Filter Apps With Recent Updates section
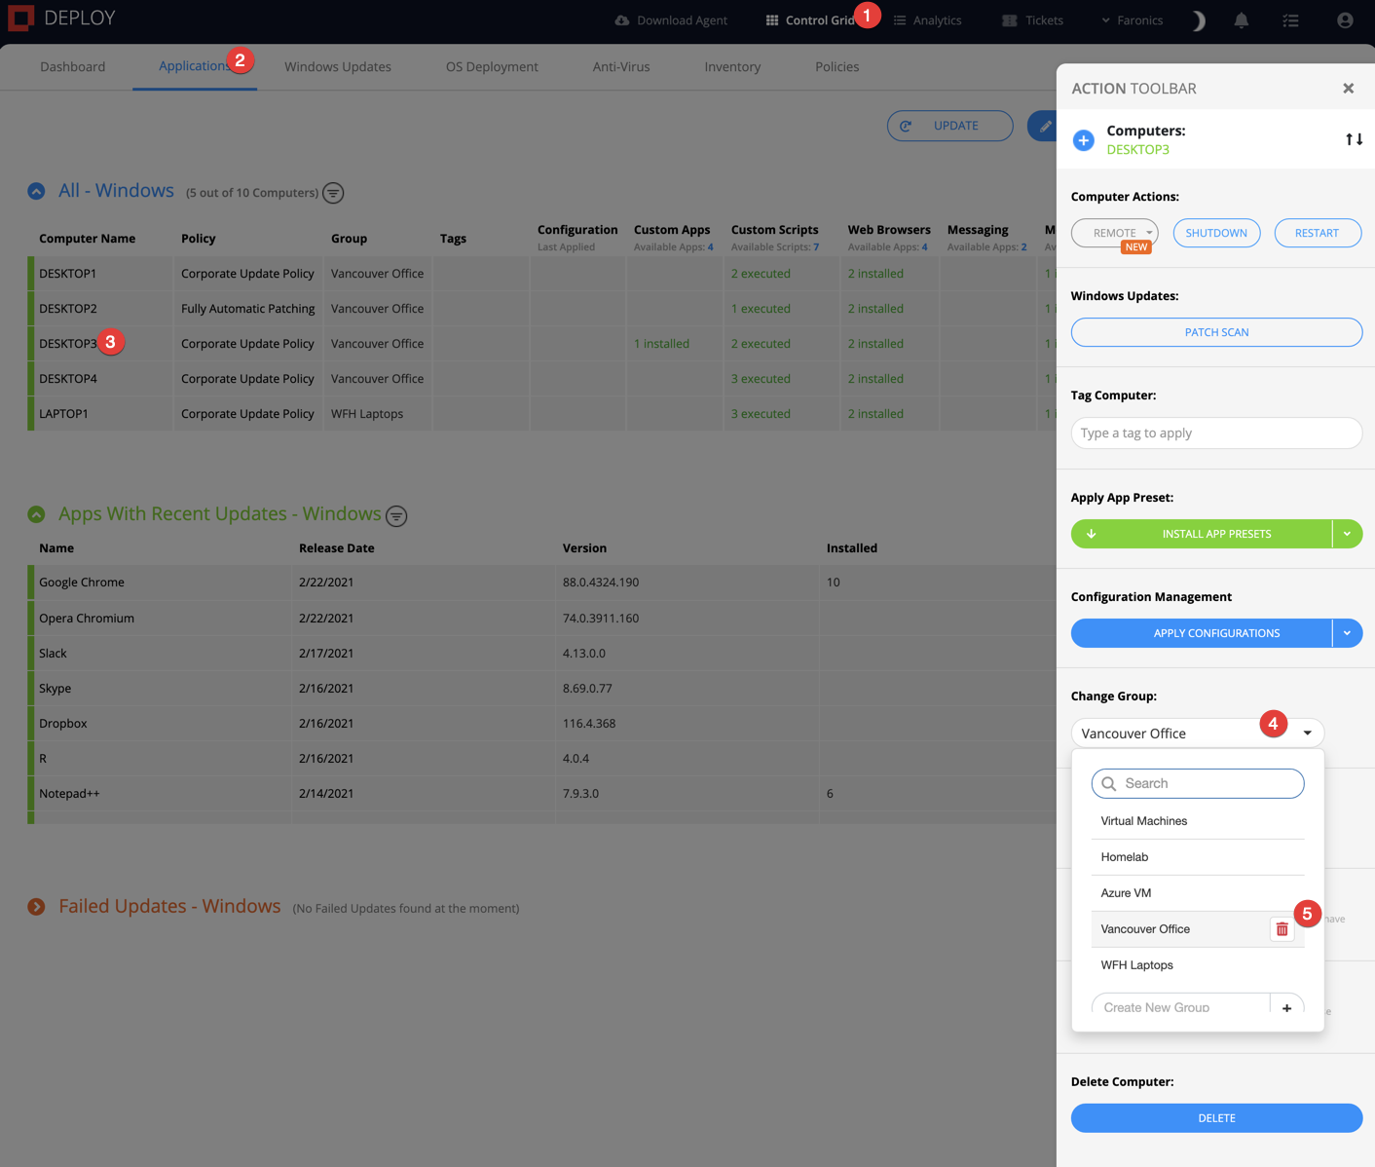Image resolution: width=1375 pixels, height=1167 pixels. pos(396,516)
